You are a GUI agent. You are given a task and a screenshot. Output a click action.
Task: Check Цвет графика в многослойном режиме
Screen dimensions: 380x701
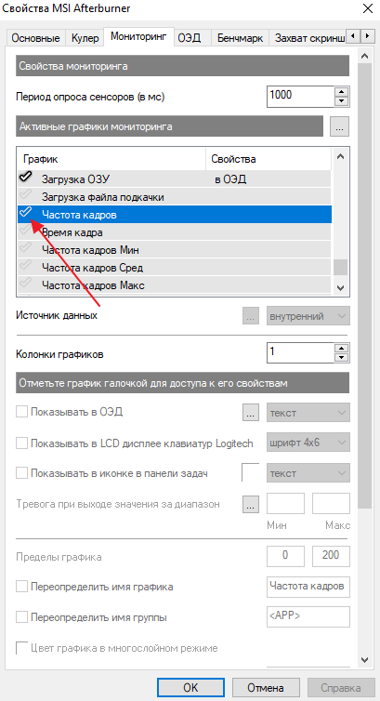tap(21, 648)
